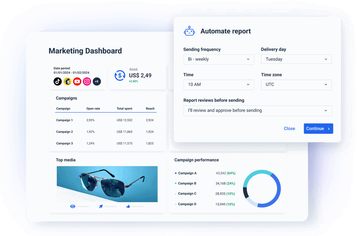Click the thumbs-up likes icon
357x236 pixels.
(x=128, y=206)
